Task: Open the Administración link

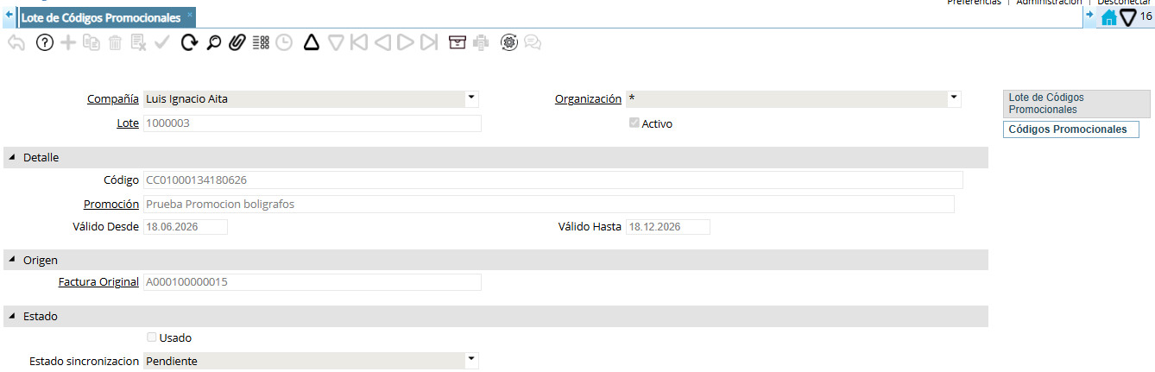Action: (x=1049, y=3)
